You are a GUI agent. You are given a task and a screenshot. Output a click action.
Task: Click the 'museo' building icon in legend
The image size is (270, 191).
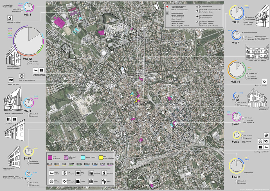click(91, 181)
